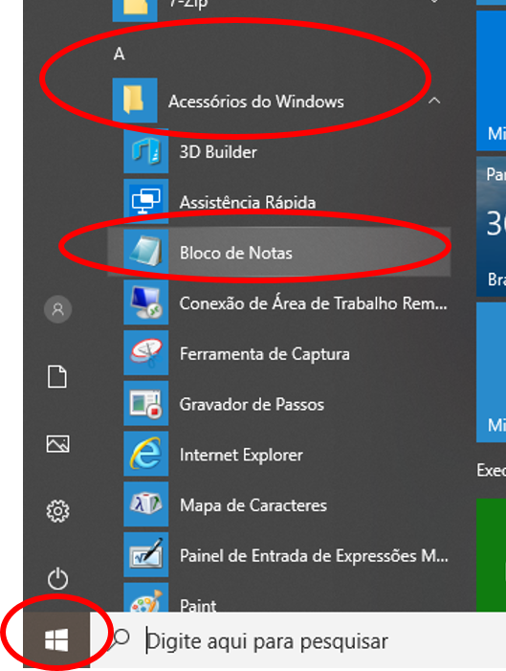This screenshot has width=506, height=671.
Task: Click the Windows Start button
Action: [56, 639]
